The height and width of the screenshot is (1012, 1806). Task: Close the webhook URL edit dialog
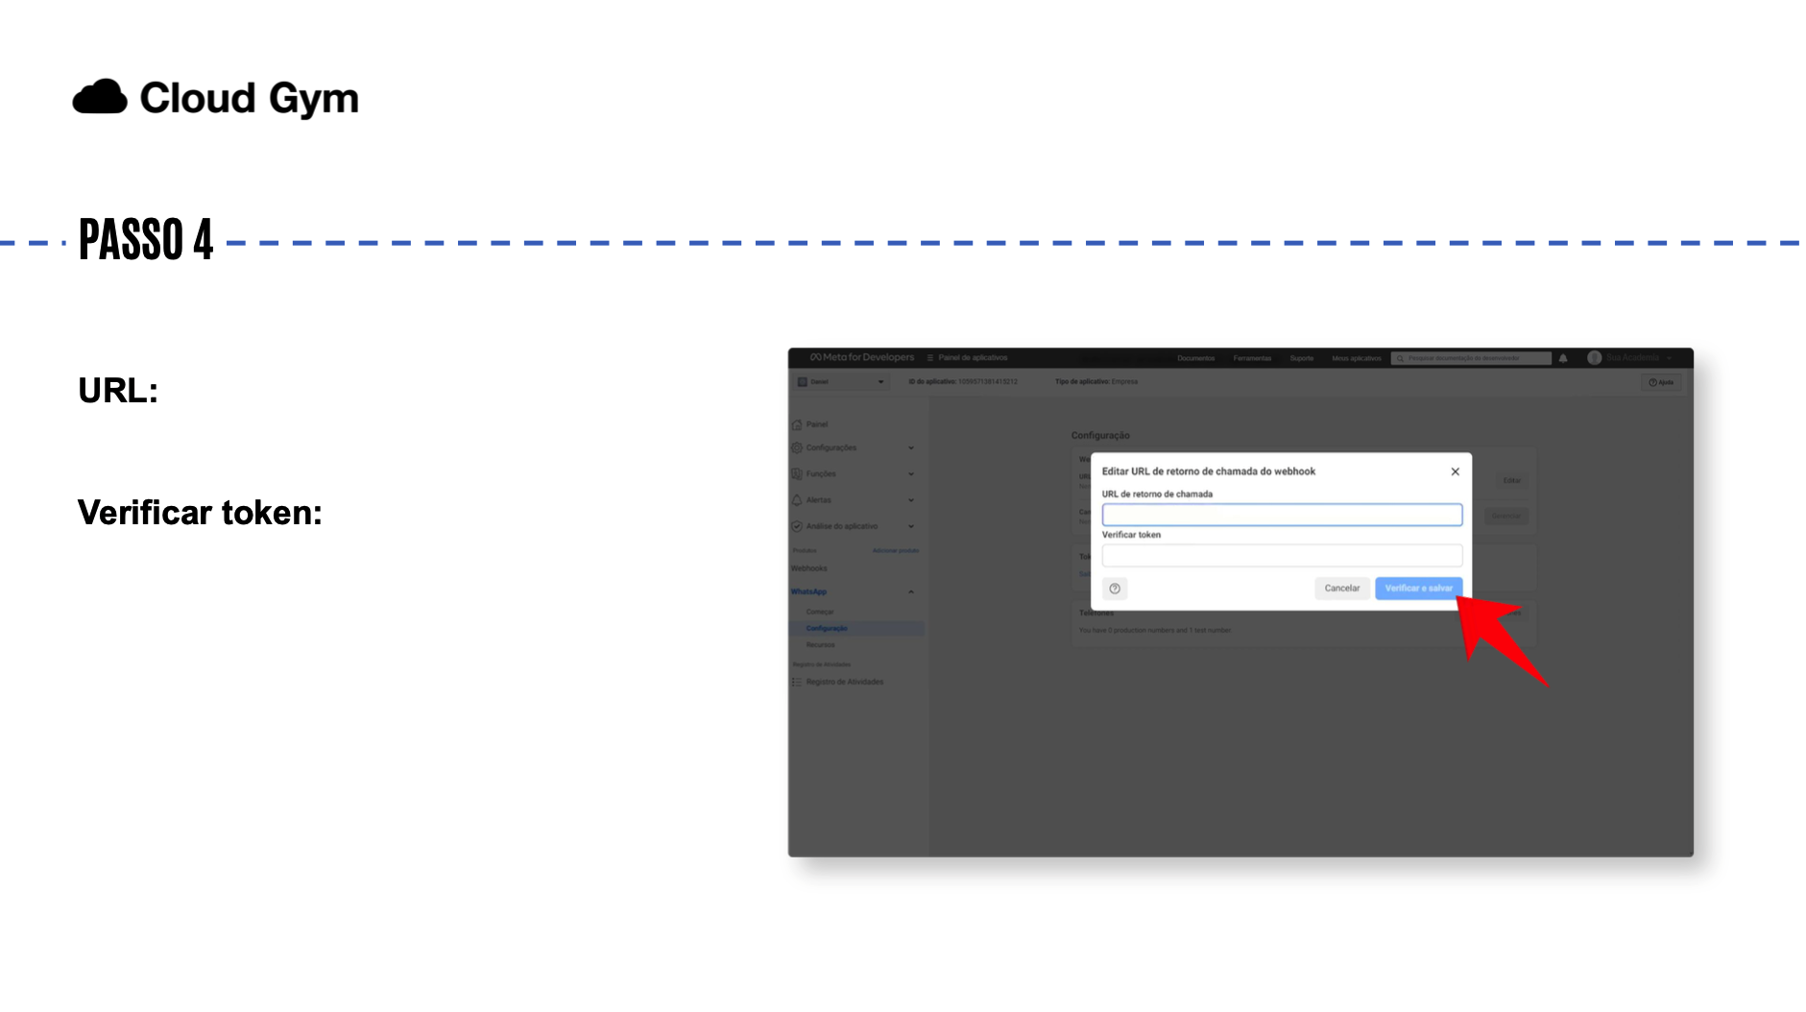pos(1456,471)
